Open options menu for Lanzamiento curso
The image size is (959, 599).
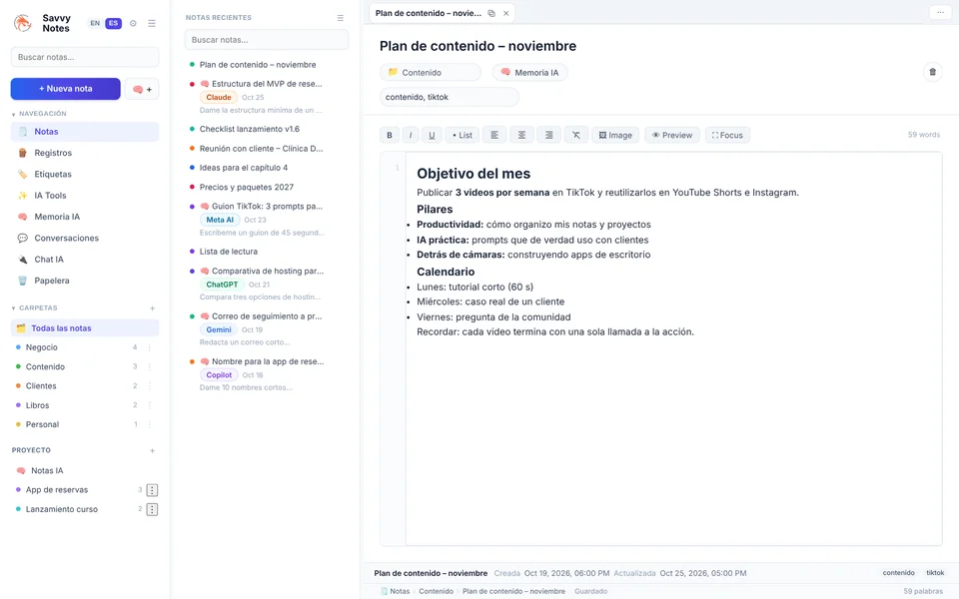tap(152, 510)
